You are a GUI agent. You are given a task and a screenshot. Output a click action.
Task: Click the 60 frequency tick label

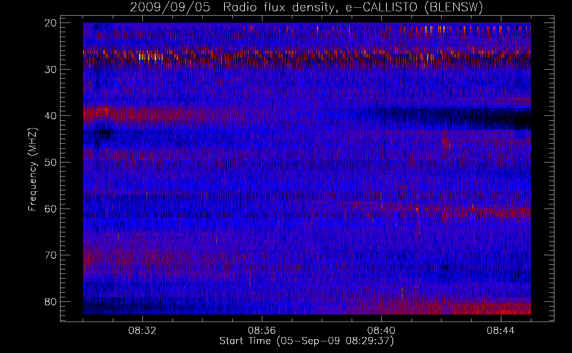51,209
